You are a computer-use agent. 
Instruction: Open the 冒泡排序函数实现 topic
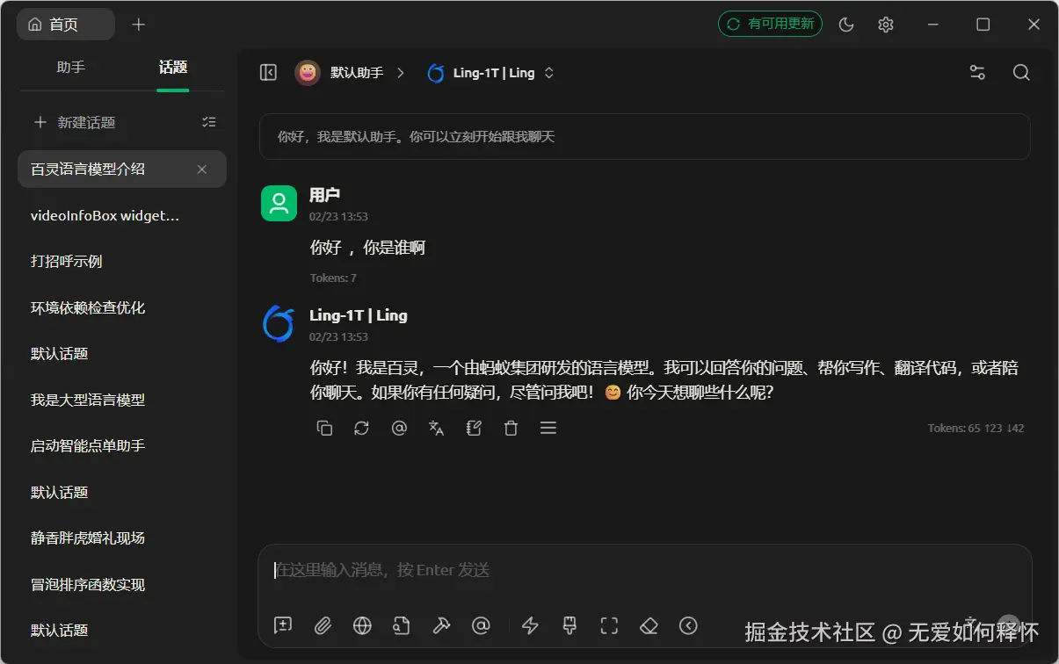(122, 584)
